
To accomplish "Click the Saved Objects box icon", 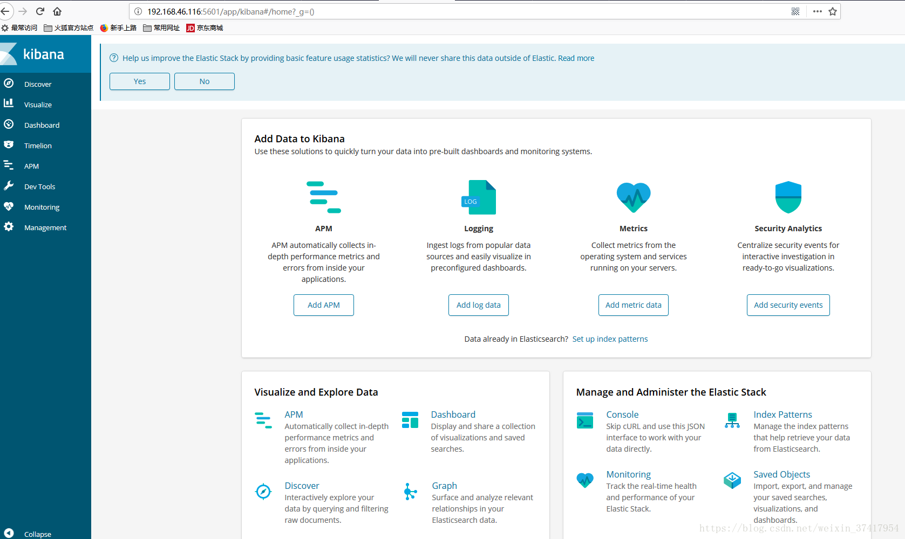I will [x=732, y=480].
